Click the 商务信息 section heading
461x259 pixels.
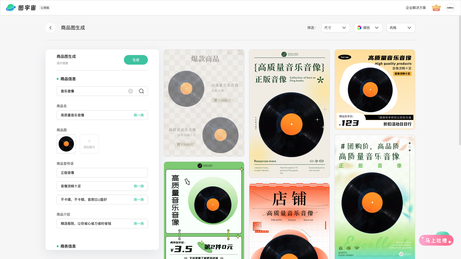68,246
